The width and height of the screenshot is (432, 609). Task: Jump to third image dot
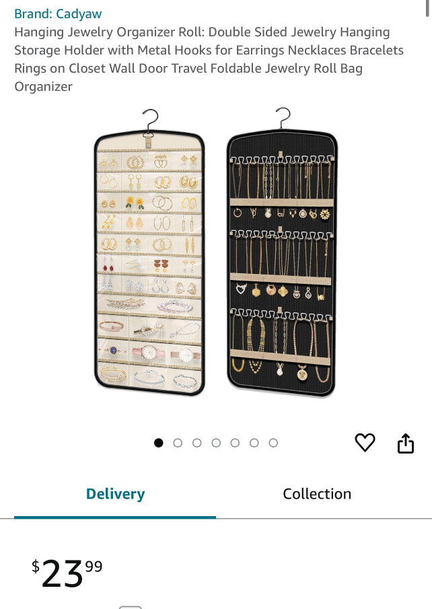point(197,443)
